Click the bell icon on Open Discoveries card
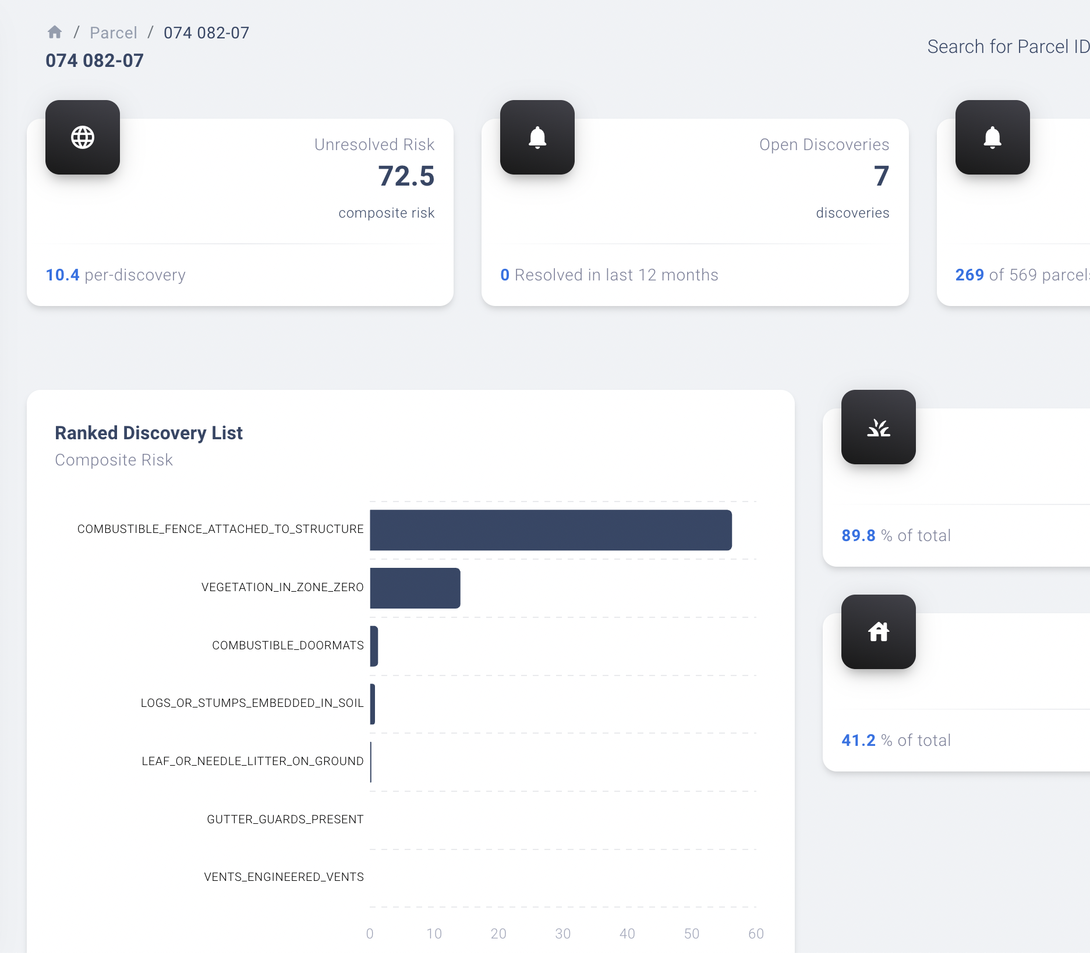Viewport: 1090px width, 953px height. 537,137
